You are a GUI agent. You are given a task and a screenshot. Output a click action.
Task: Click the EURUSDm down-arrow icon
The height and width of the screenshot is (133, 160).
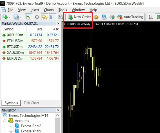[x=4, y=59]
